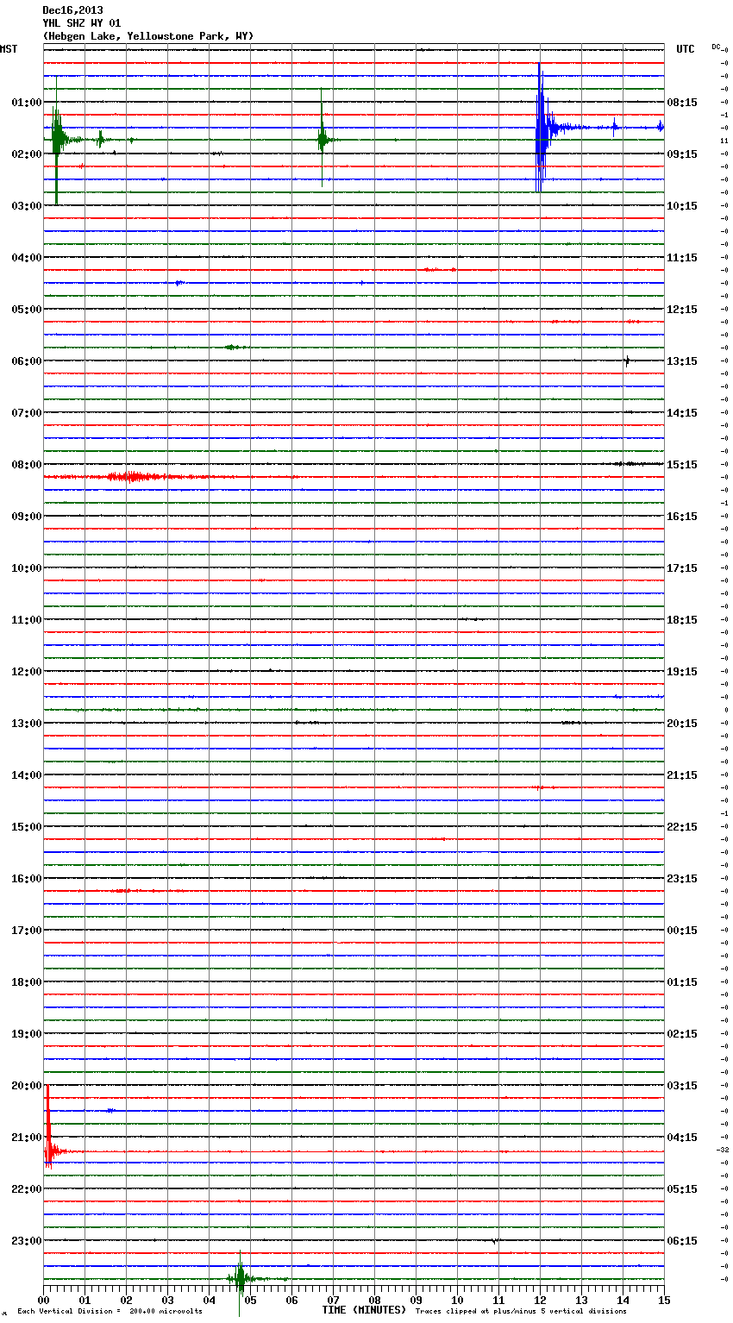
Task: Click the UTC label '04:15'
Action: coord(682,1138)
